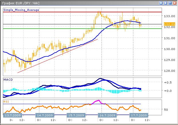Click the red diagonal trend line
This screenshot has width=178, height=125.
pos(57,56)
